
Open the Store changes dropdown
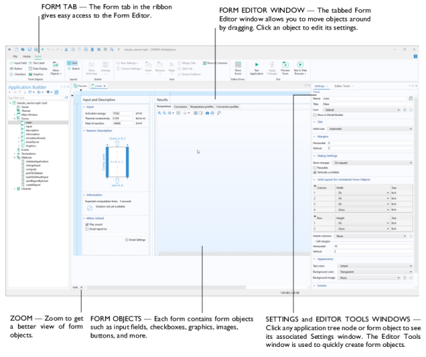(x=371, y=163)
